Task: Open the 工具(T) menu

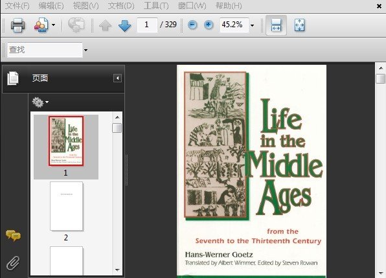Action: (x=156, y=6)
